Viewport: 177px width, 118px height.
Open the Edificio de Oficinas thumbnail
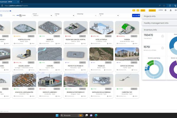pos(127,54)
